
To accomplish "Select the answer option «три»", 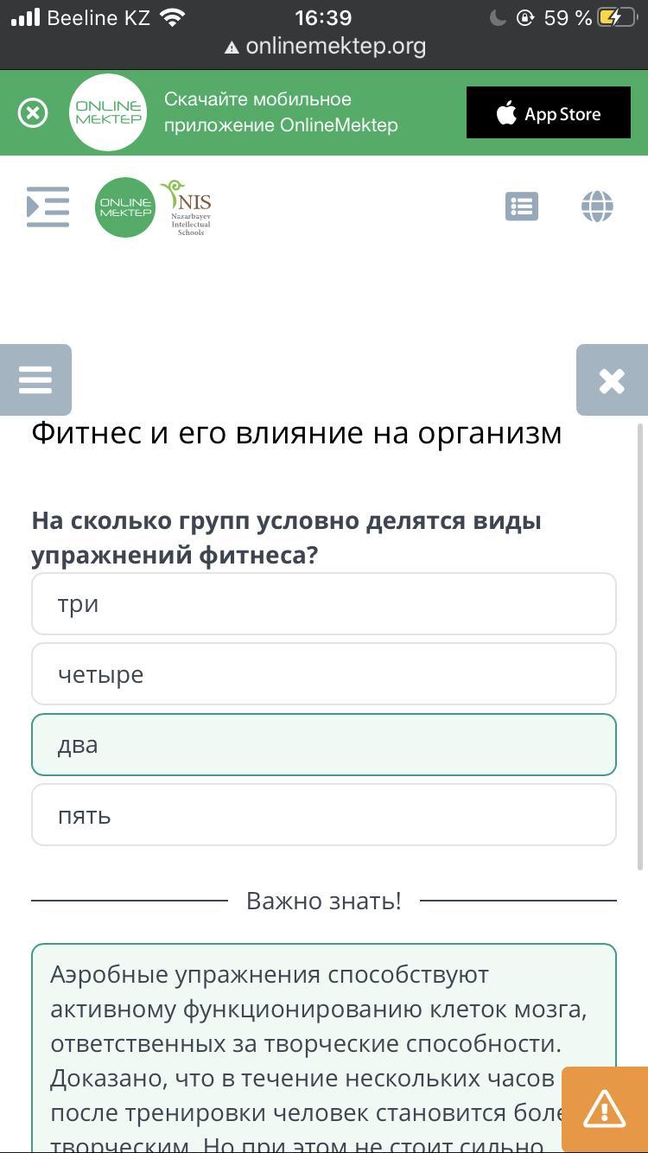I will 324,603.
